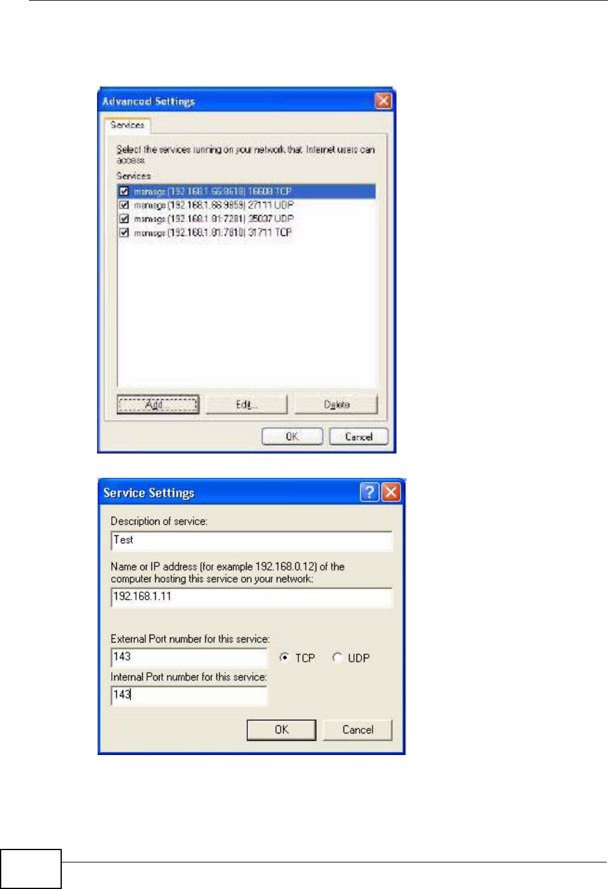The image size is (608, 889).
Task: Uncheck the msmsgs 27111 UDP service
Action: [124, 205]
